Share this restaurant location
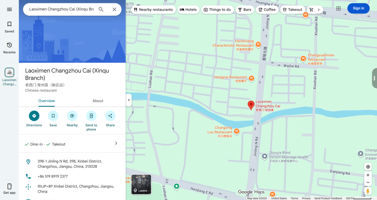Viewport: 377px width, 200px height. coord(110,116)
